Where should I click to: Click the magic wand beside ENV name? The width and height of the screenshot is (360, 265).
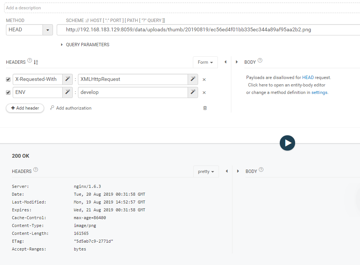click(68, 92)
